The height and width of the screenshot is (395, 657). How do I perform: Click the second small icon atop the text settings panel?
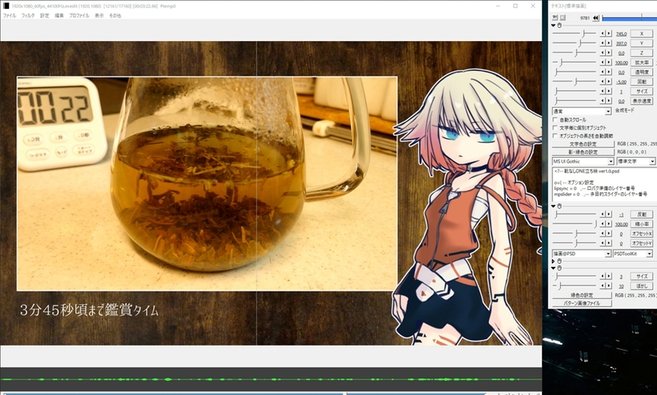point(563,17)
